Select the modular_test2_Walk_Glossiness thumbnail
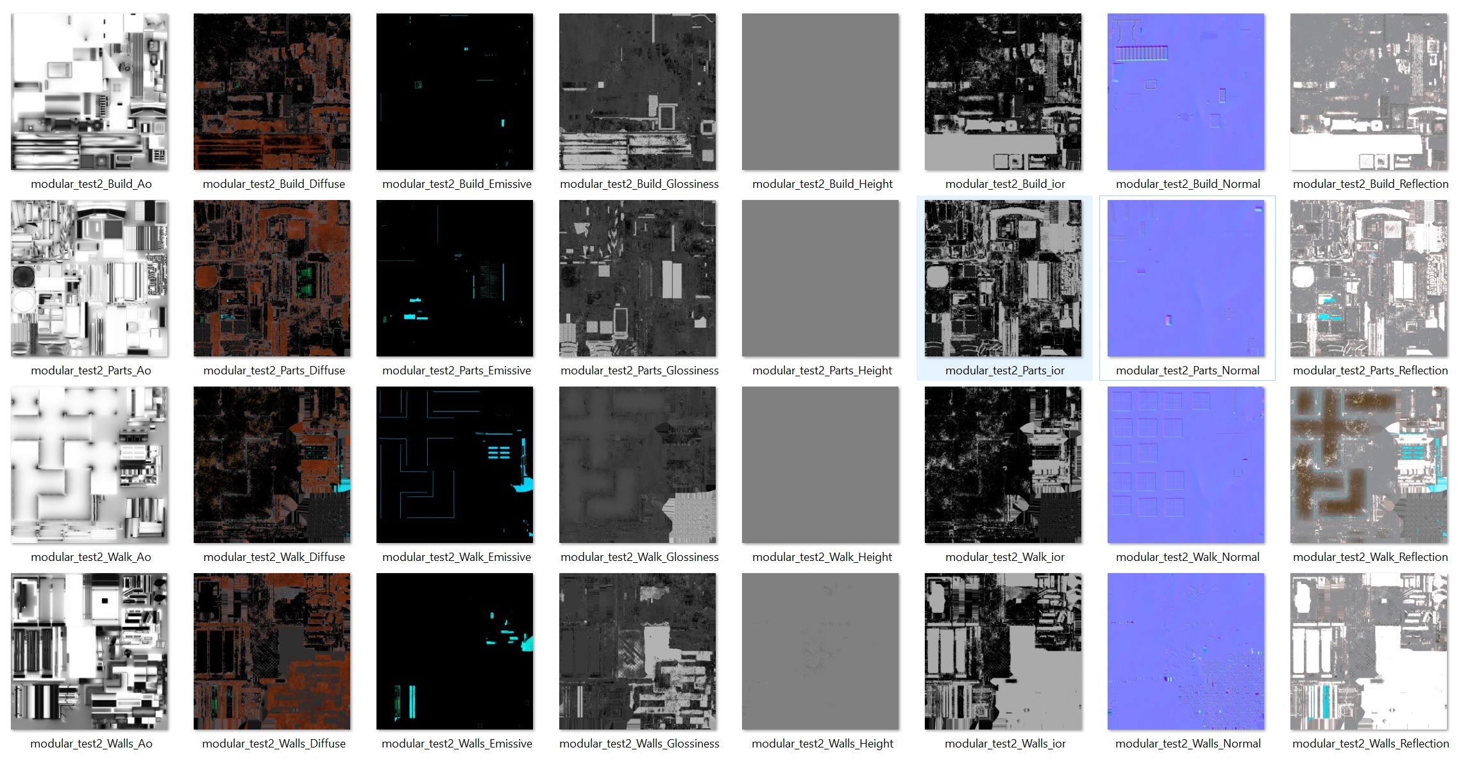This screenshot has width=1461, height=768. point(638,465)
